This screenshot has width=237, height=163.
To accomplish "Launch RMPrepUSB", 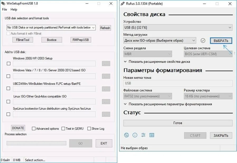I will pos(81,40).
